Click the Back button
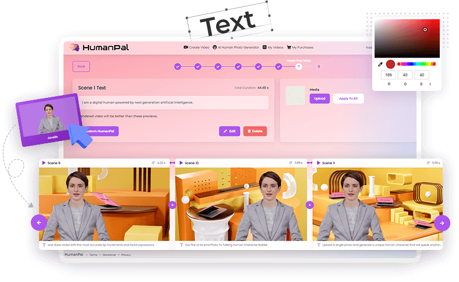Screen dimensions: 459x282 [81, 66]
